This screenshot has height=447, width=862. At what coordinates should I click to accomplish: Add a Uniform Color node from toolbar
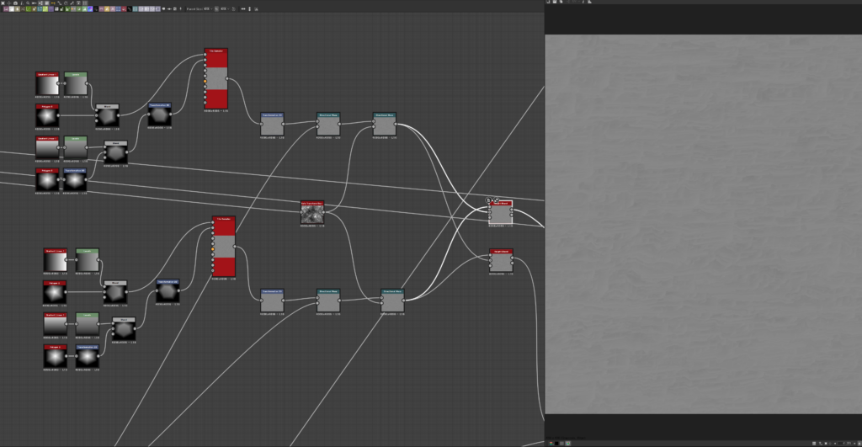pyautogui.click(x=124, y=8)
